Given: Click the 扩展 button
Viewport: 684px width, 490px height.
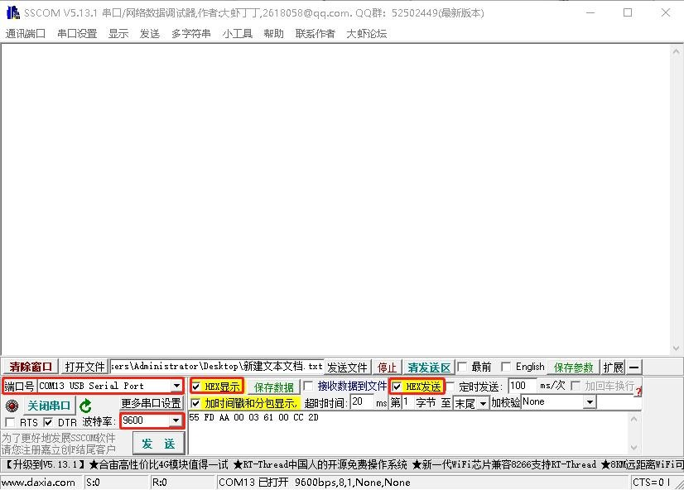Looking at the screenshot, I should coord(613,367).
